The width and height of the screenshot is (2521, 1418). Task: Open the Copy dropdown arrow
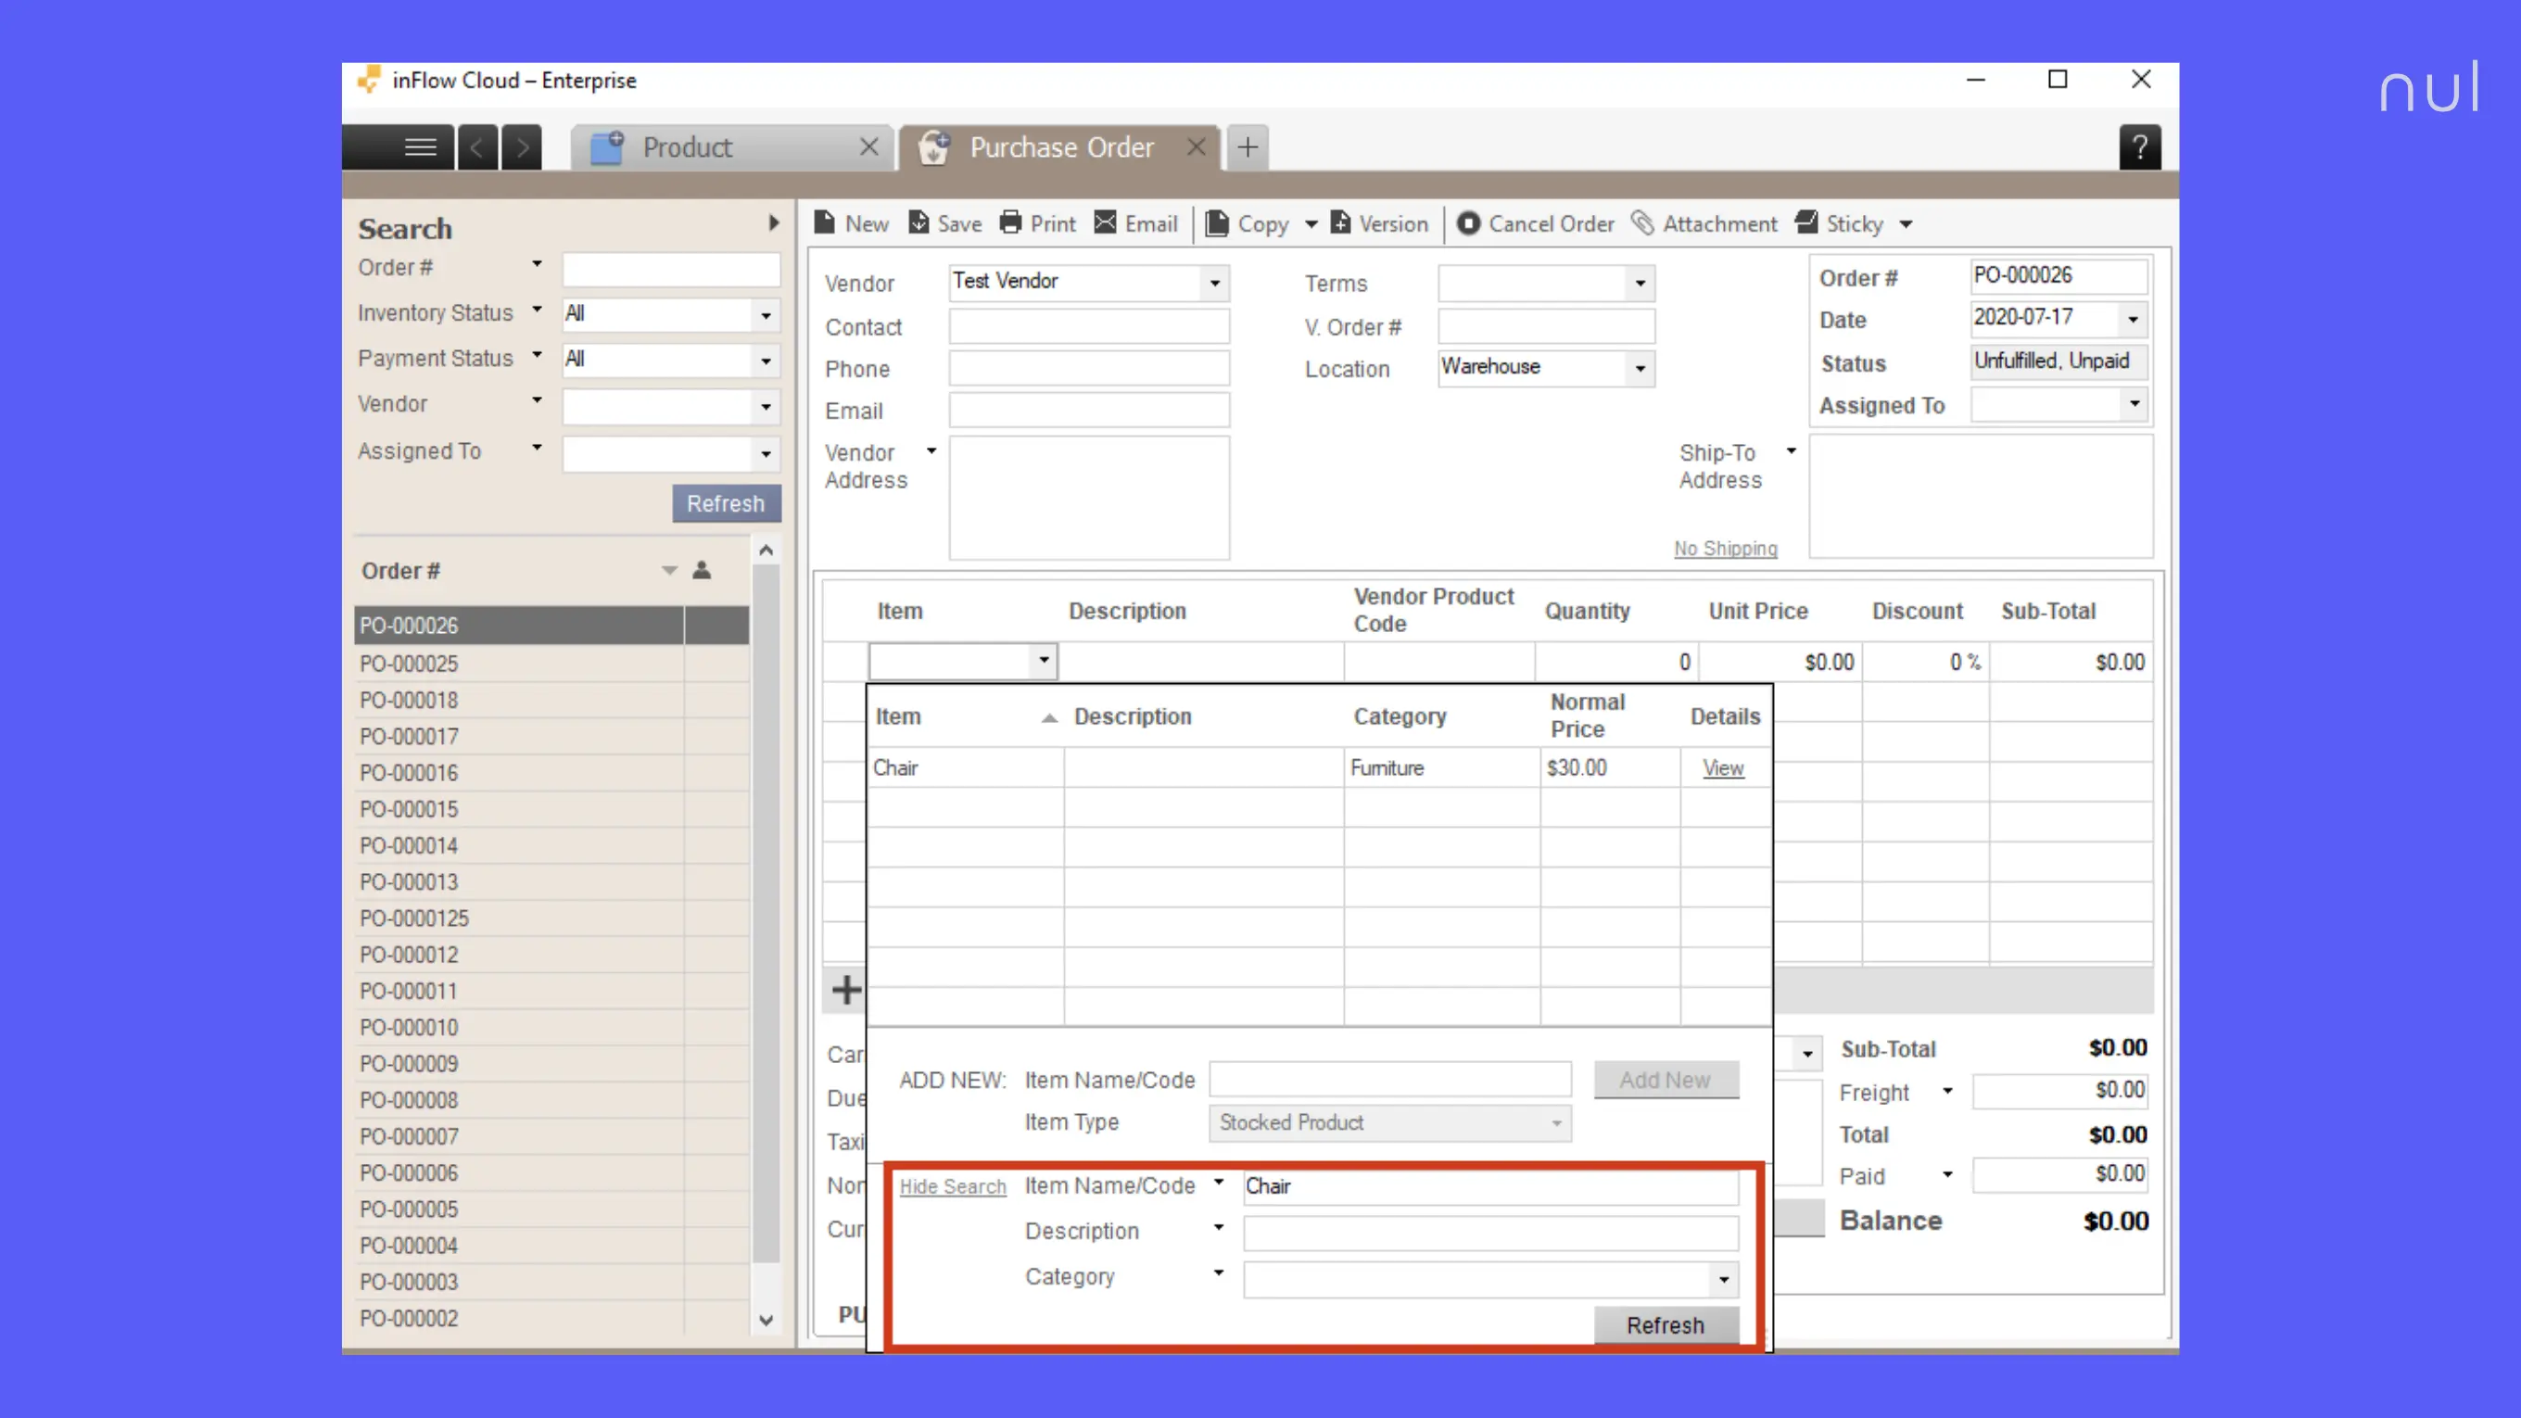[1311, 225]
